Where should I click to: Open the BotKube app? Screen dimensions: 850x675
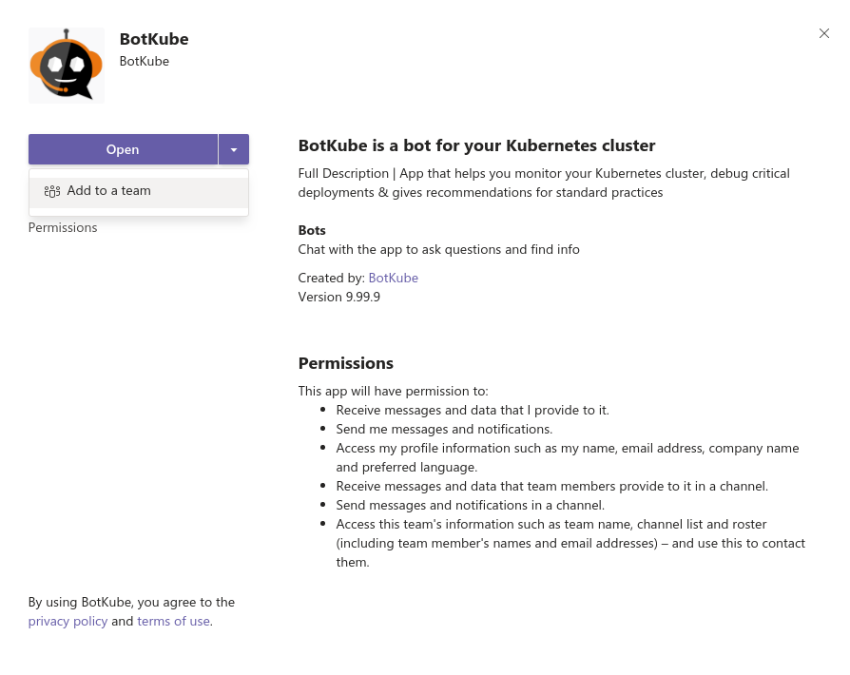tap(122, 149)
